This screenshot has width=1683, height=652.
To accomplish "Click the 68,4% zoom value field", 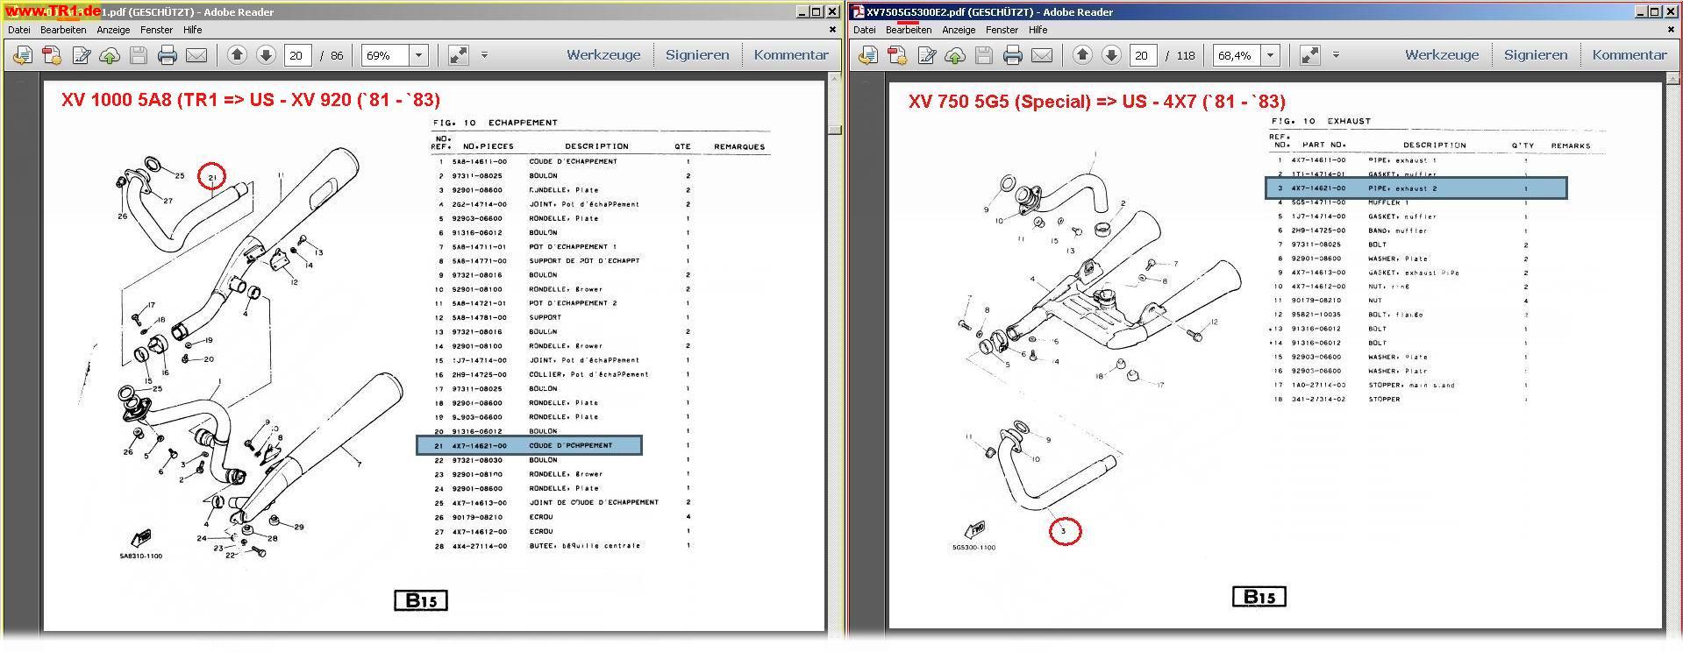I will 1237,55.
